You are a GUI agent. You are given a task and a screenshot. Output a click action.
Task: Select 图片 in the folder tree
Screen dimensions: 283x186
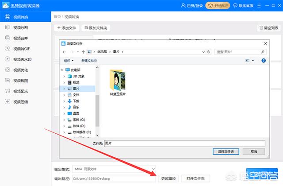click(x=76, y=89)
